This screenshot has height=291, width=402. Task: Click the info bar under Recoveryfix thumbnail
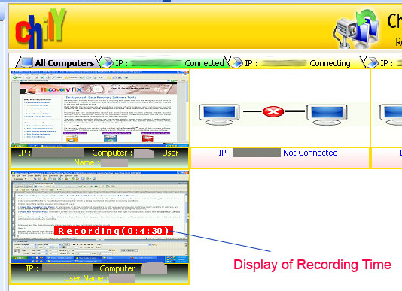(x=99, y=158)
